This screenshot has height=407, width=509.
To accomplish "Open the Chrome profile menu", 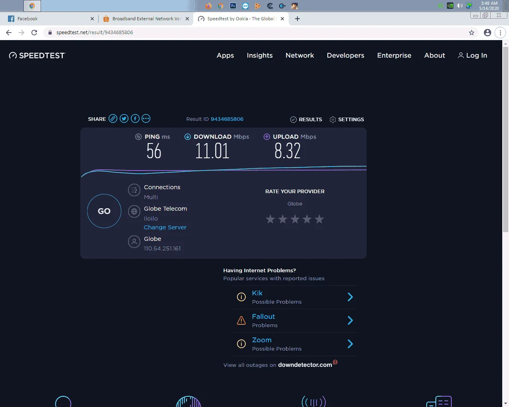I will pos(488,33).
